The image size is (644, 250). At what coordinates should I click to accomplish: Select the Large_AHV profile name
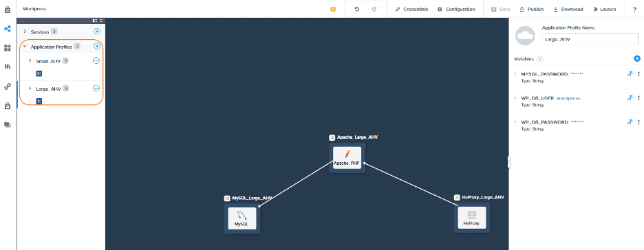tap(48, 89)
